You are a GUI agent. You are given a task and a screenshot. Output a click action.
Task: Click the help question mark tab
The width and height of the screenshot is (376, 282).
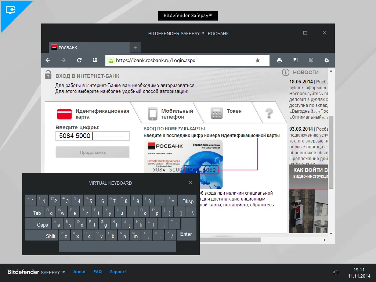click(x=269, y=113)
